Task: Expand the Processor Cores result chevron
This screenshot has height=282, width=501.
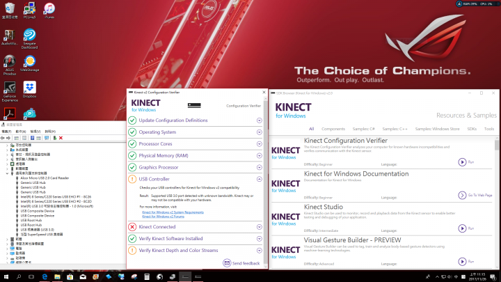Action: tap(259, 144)
